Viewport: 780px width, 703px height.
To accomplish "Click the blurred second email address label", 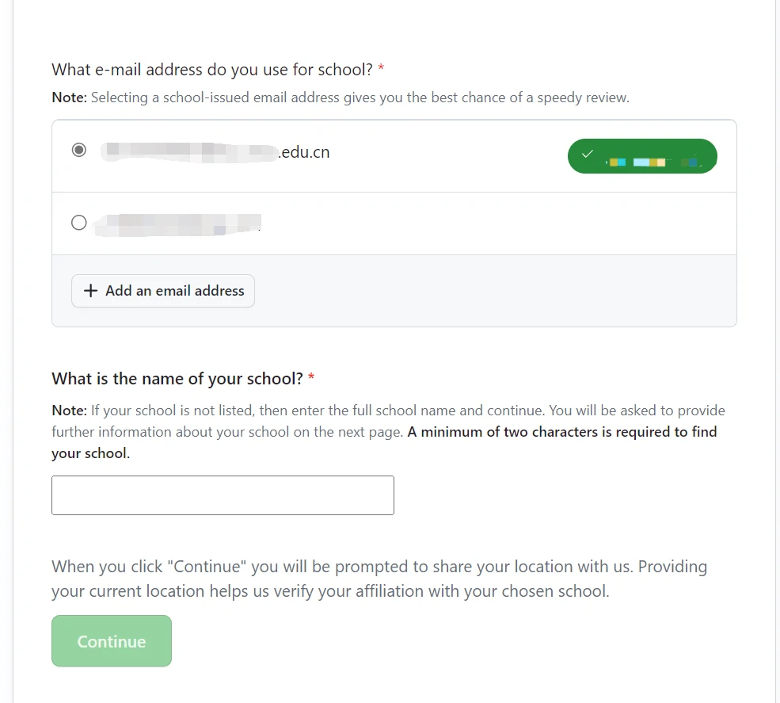I will click(x=177, y=223).
